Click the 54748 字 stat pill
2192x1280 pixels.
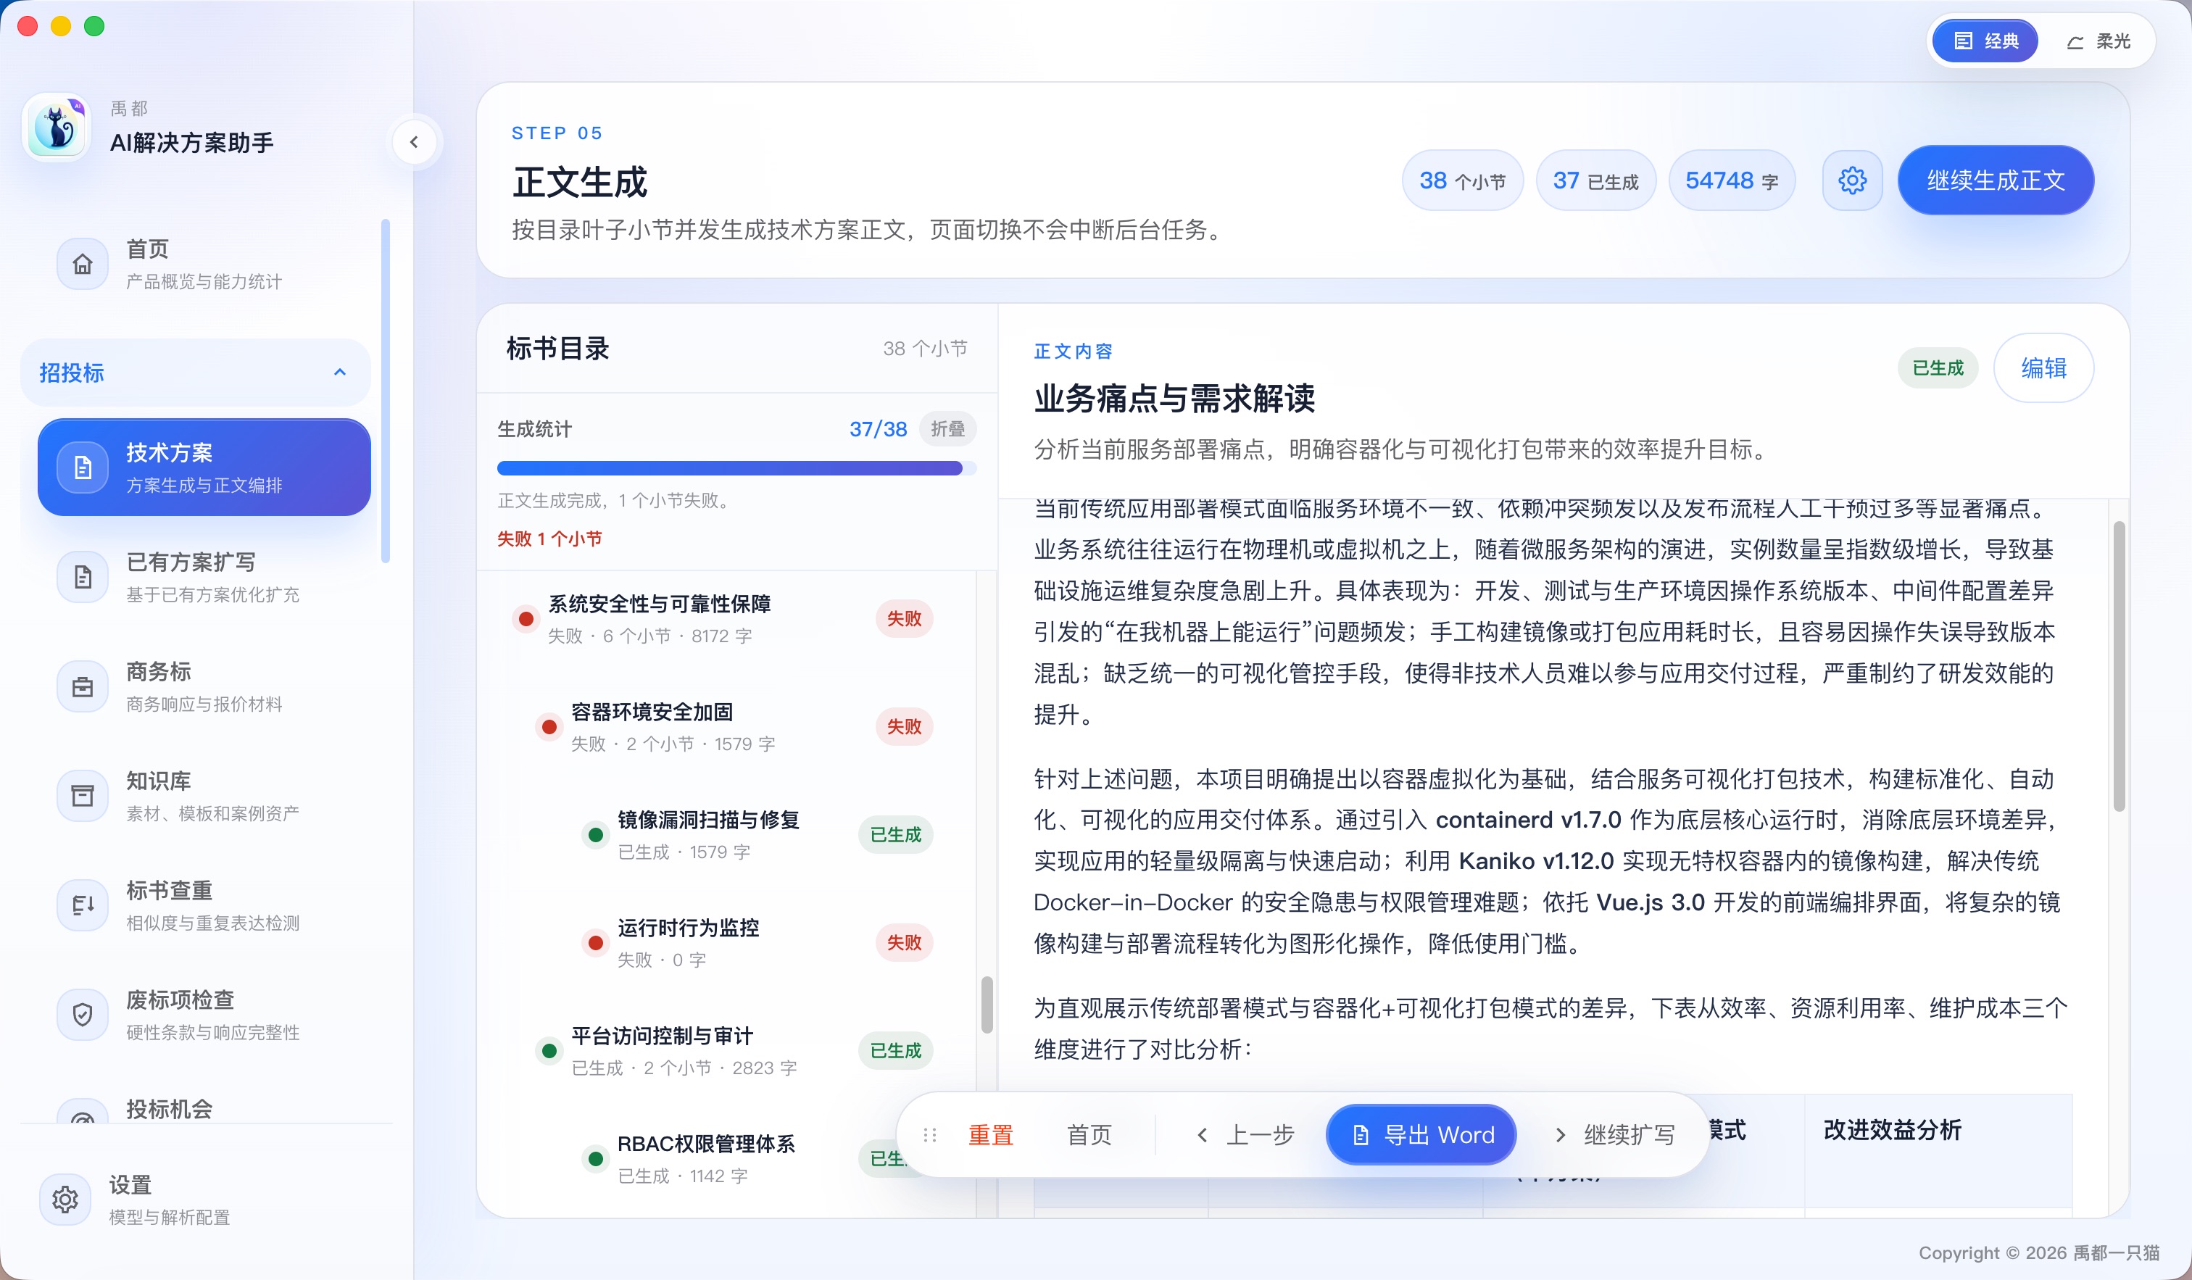coord(1731,180)
